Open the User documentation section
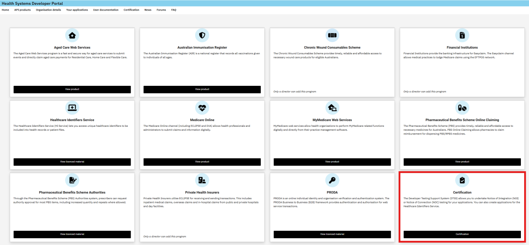The width and height of the screenshot is (529, 245). [x=105, y=10]
